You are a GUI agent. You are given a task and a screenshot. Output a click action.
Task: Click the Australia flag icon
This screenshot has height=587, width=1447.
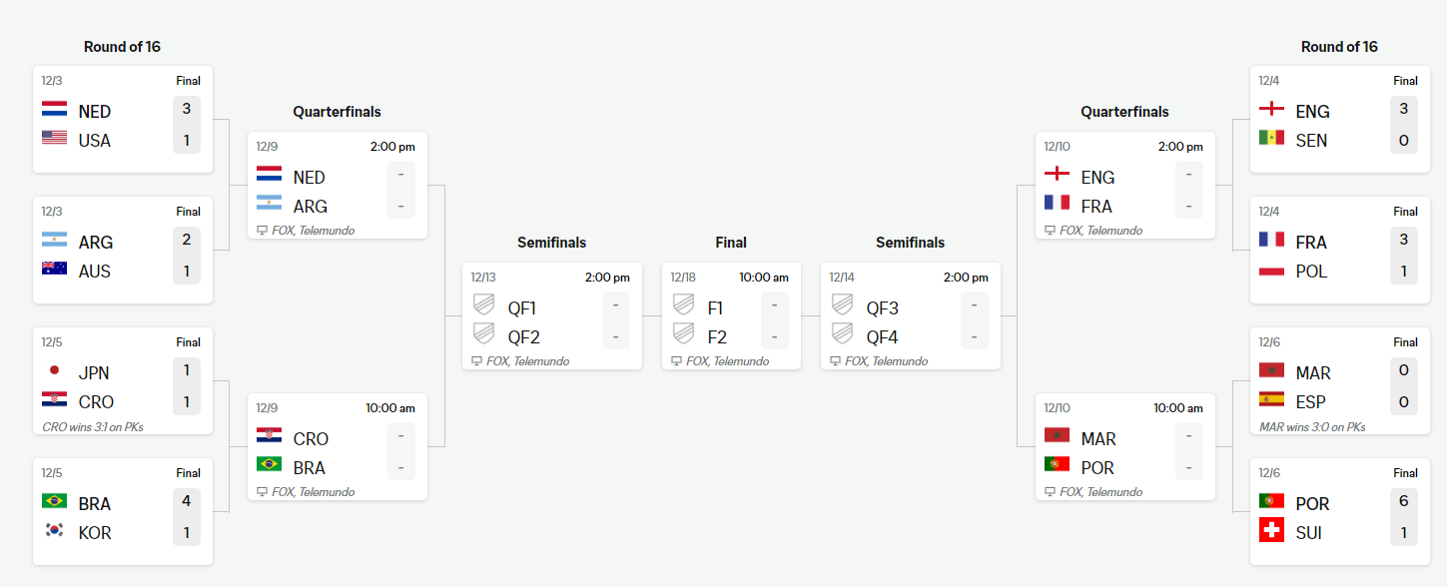point(54,271)
